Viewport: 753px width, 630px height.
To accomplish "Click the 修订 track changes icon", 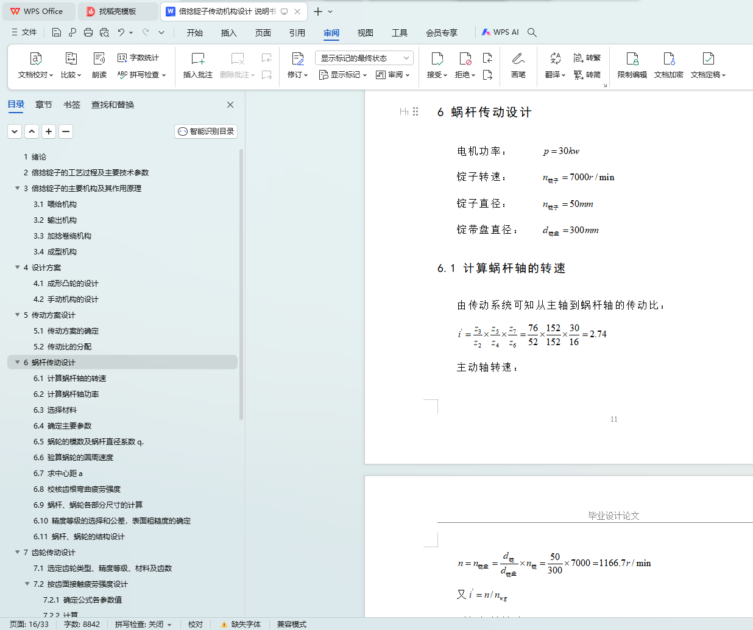I will point(298,59).
